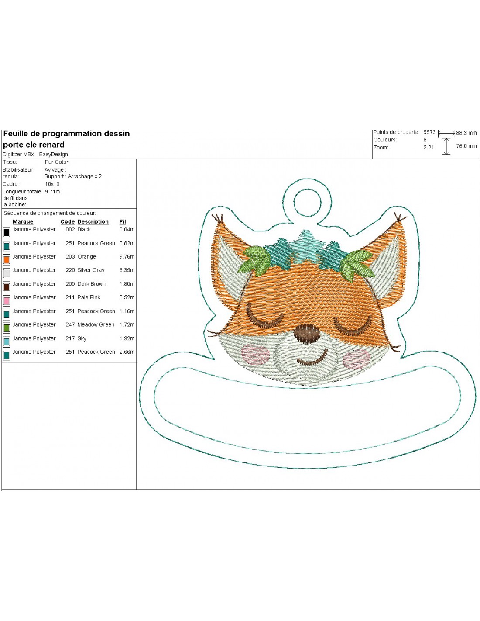Select the Dark Brown thread spool icon
480x621 pixels.
tap(7, 287)
